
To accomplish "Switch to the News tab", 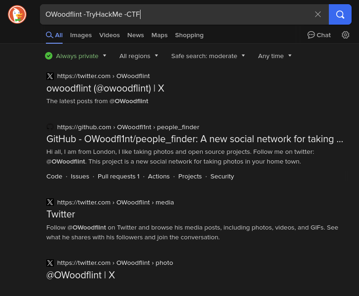I will click(x=135, y=35).
